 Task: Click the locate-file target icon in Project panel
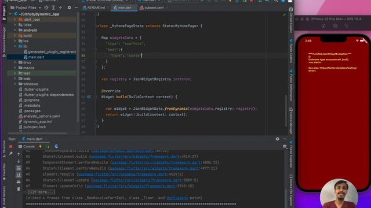point(46,8)
